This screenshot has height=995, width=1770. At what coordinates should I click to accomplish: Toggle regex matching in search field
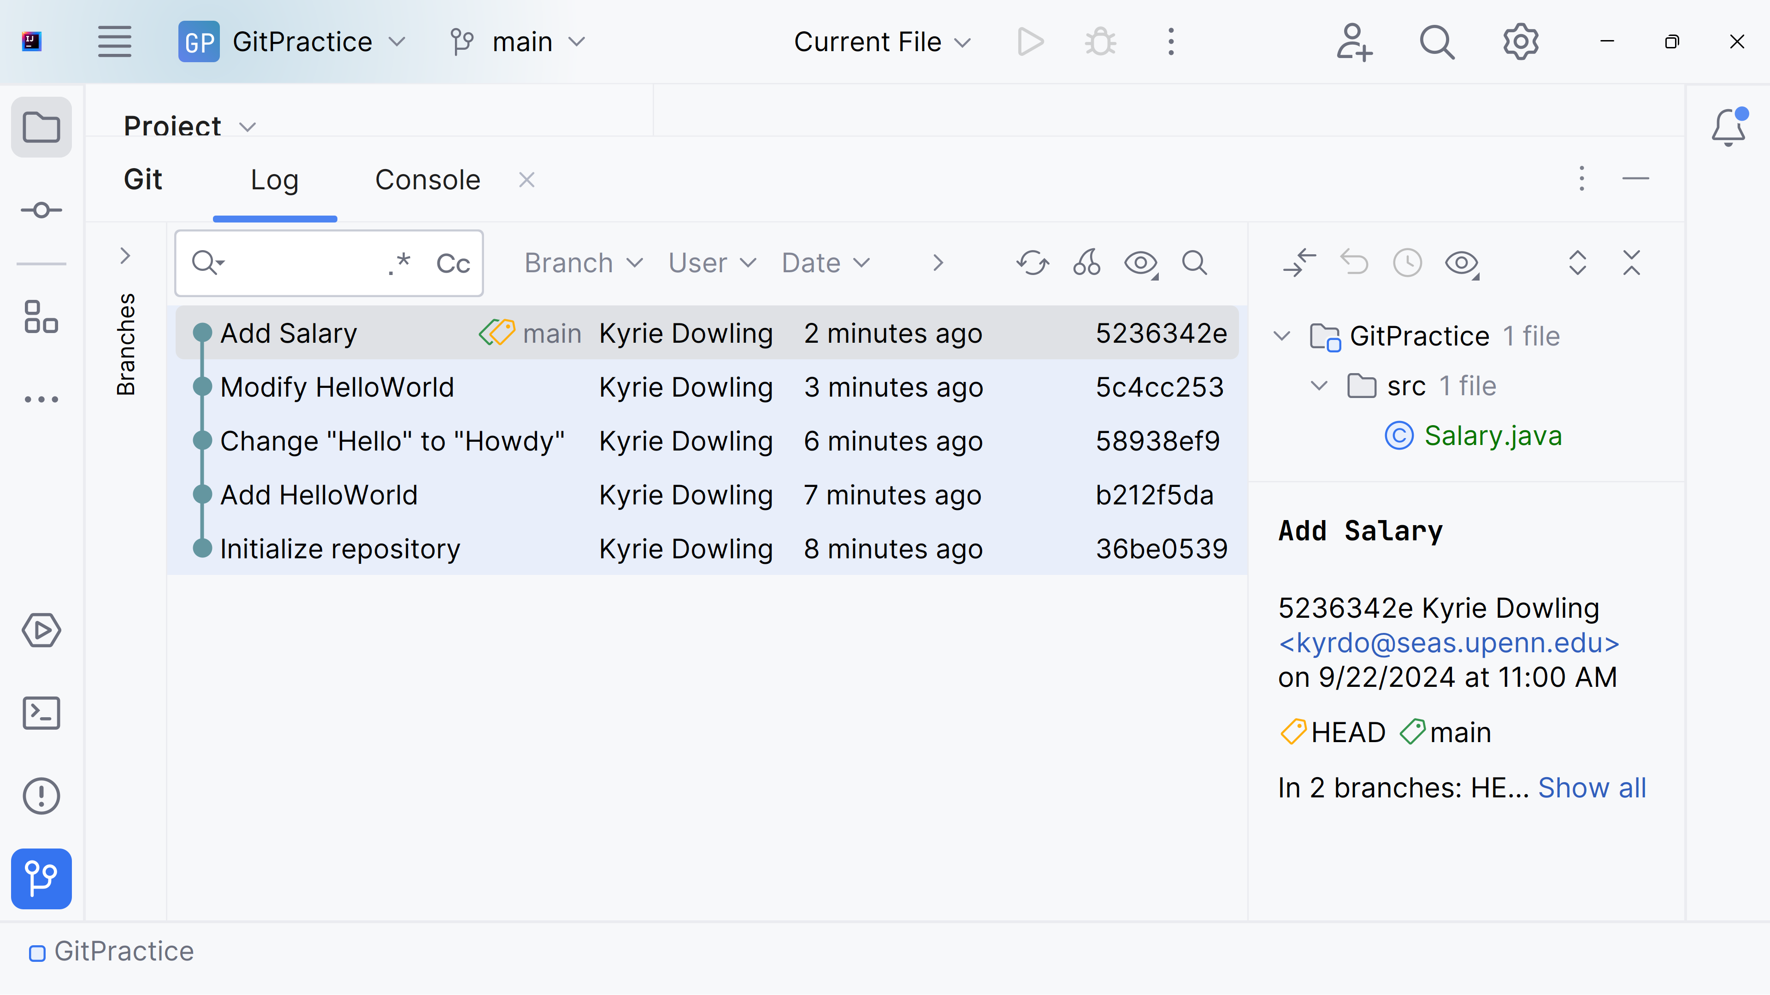coord(399,263)
